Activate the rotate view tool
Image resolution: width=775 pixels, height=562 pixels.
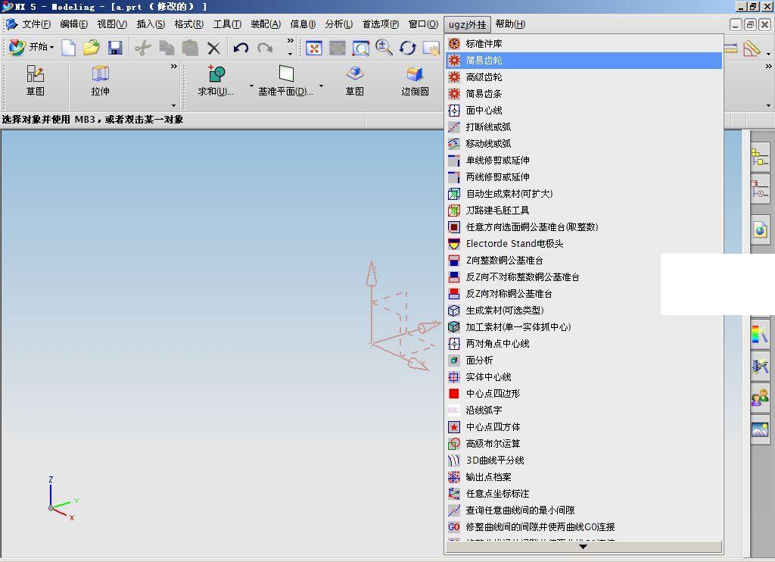click(x=407, y=48)
